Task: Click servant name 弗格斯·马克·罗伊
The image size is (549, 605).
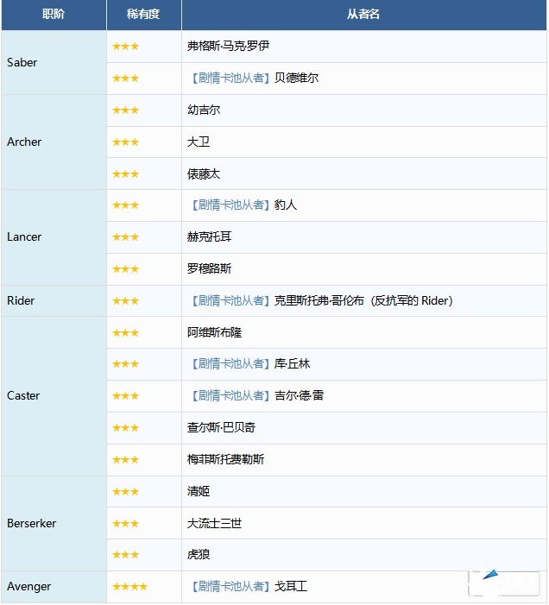Action: (x=228, y=46)
